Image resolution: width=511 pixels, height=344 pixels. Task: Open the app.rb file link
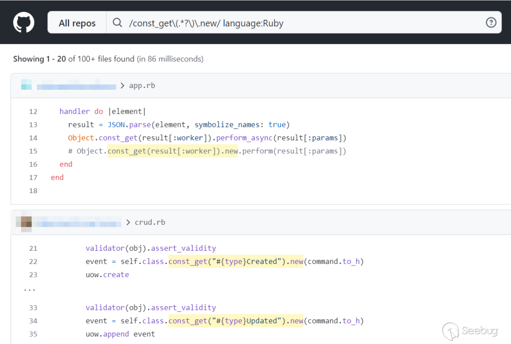coord(142,86)
